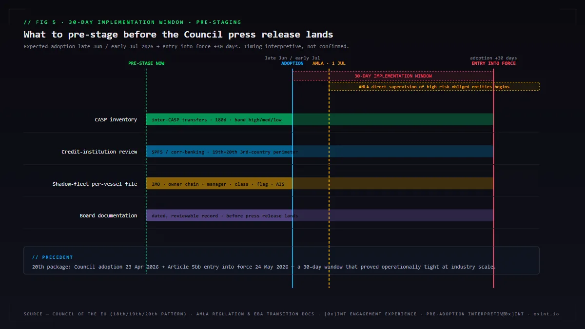
Task: Click the ENTRY INTO FORCE marker label
Action: click(493, 63)
